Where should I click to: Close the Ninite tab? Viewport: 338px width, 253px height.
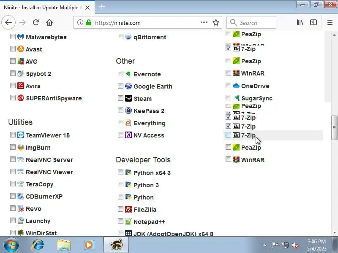(87, 8)
